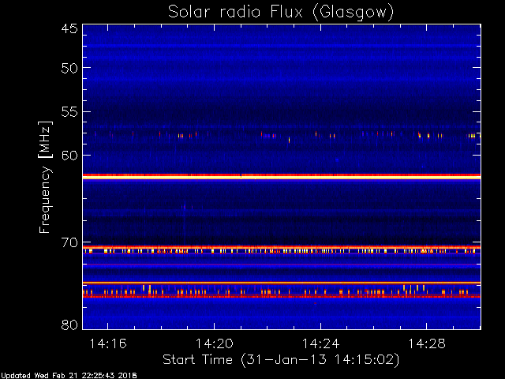The image size is (505, 379).
Task: Click the thin orange line near 75 MHz
Action: tap(282, 283)
